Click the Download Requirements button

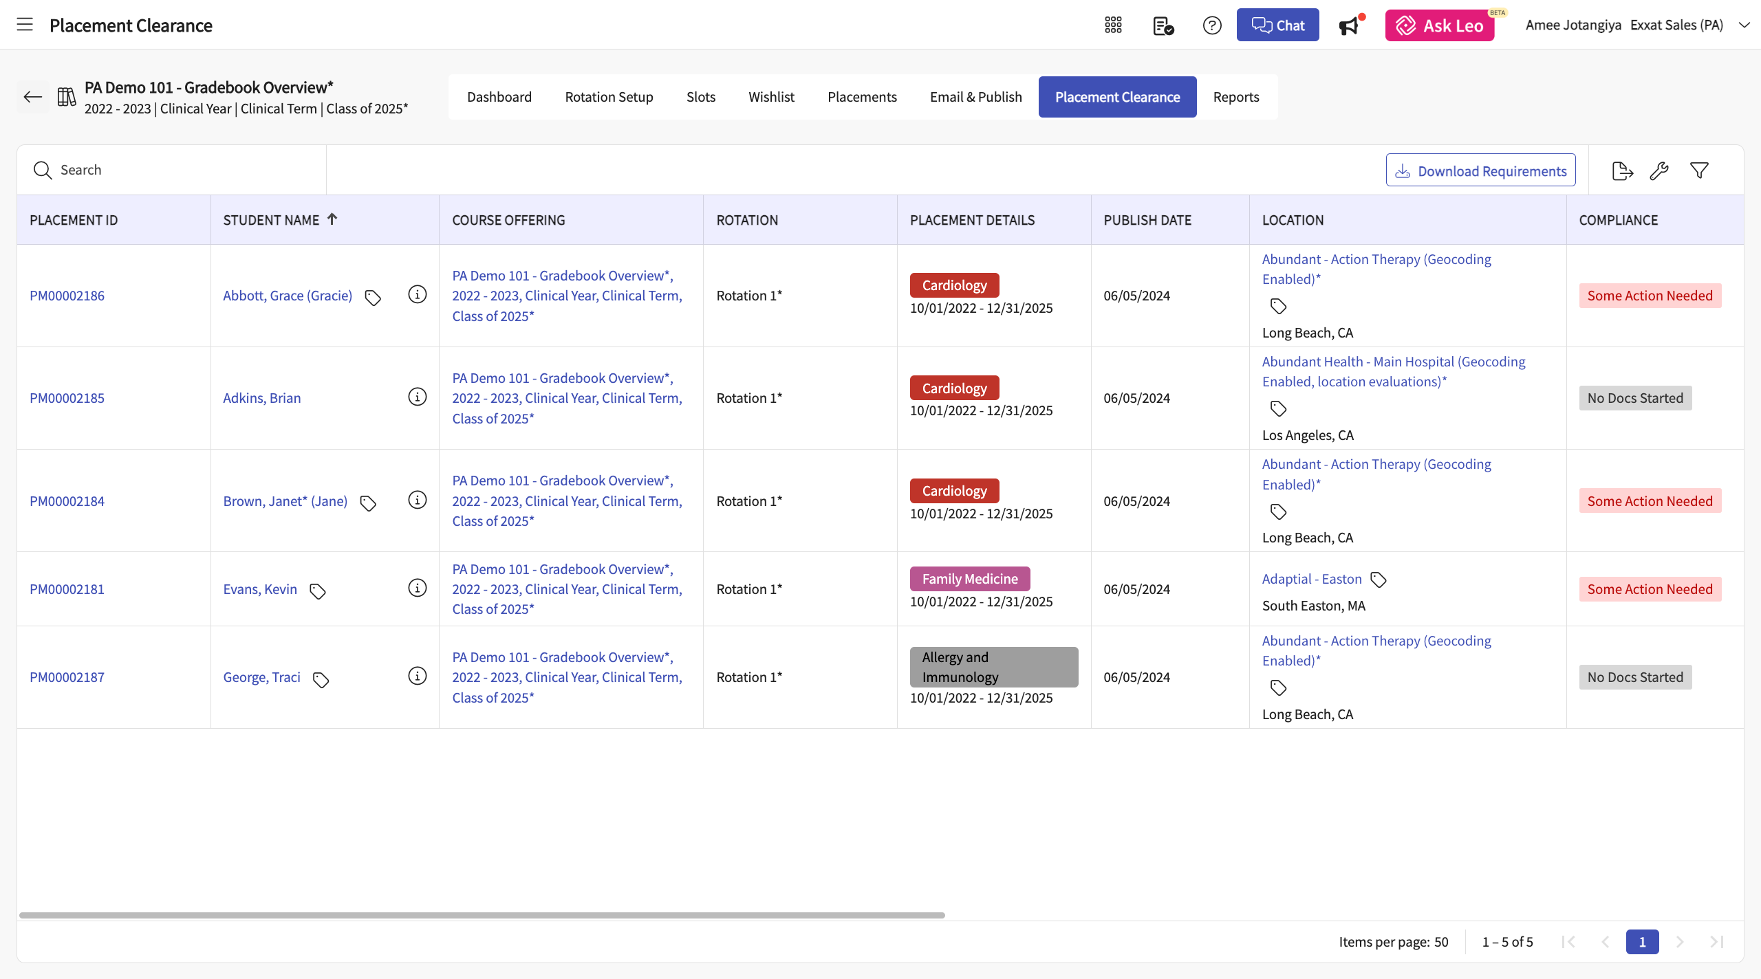point(1480,170)
